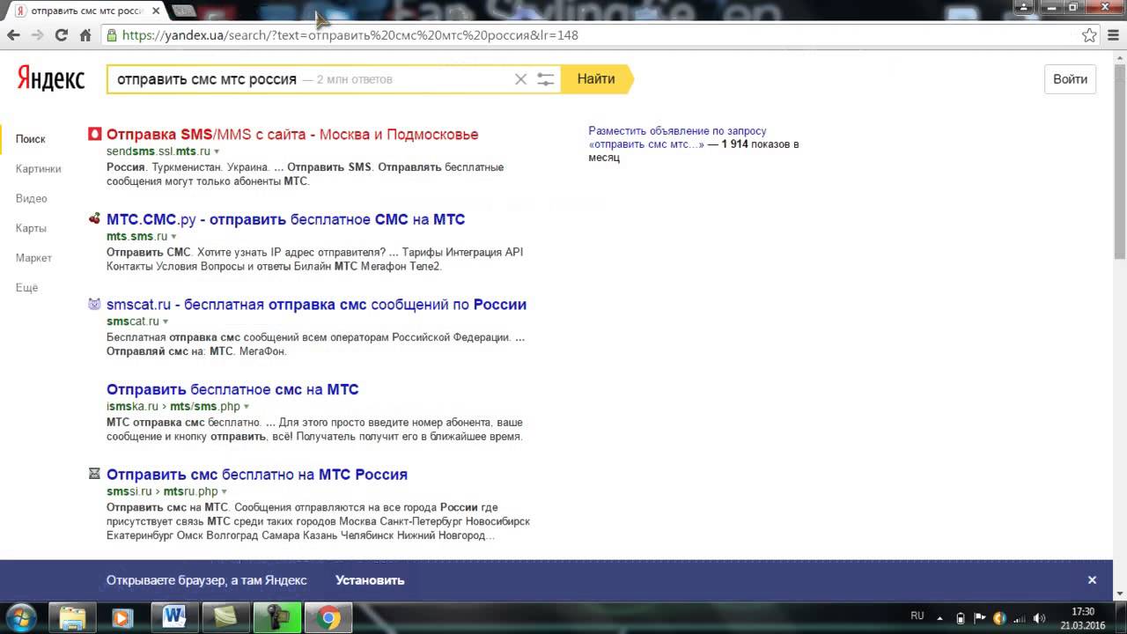Open the camcorder recorder app on taskbar
This screenshot has height=634, width=1127.
[276, 618]
